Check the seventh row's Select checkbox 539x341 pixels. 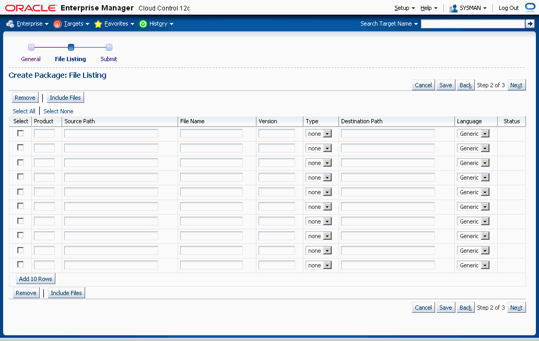[20, 221]
